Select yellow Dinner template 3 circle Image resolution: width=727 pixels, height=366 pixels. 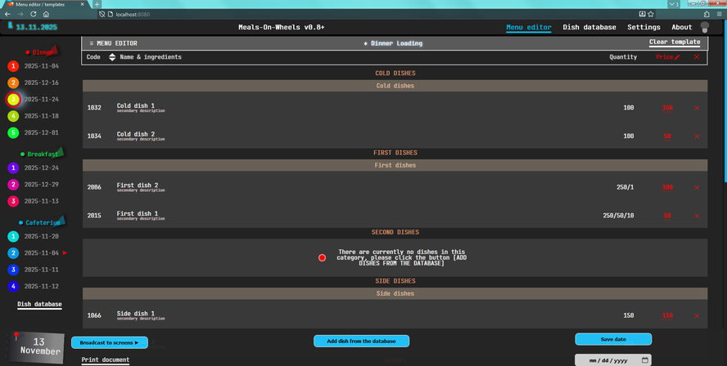(13, 100)
